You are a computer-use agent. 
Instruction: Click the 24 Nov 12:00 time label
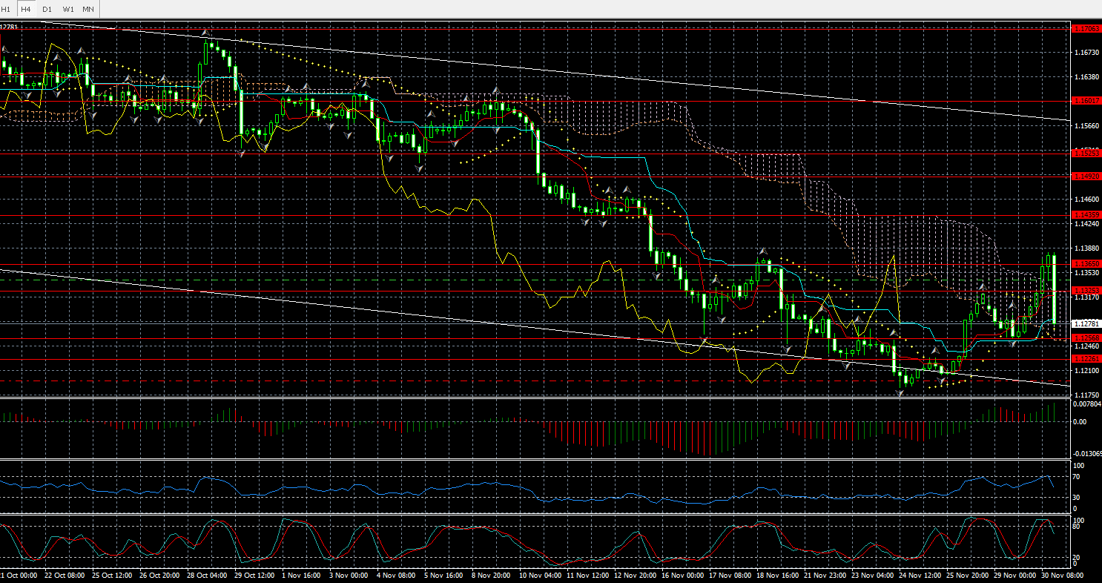click(x=921, y=576)
